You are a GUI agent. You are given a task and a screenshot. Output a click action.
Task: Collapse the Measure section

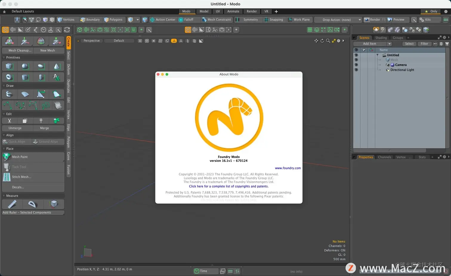point(4,196)
